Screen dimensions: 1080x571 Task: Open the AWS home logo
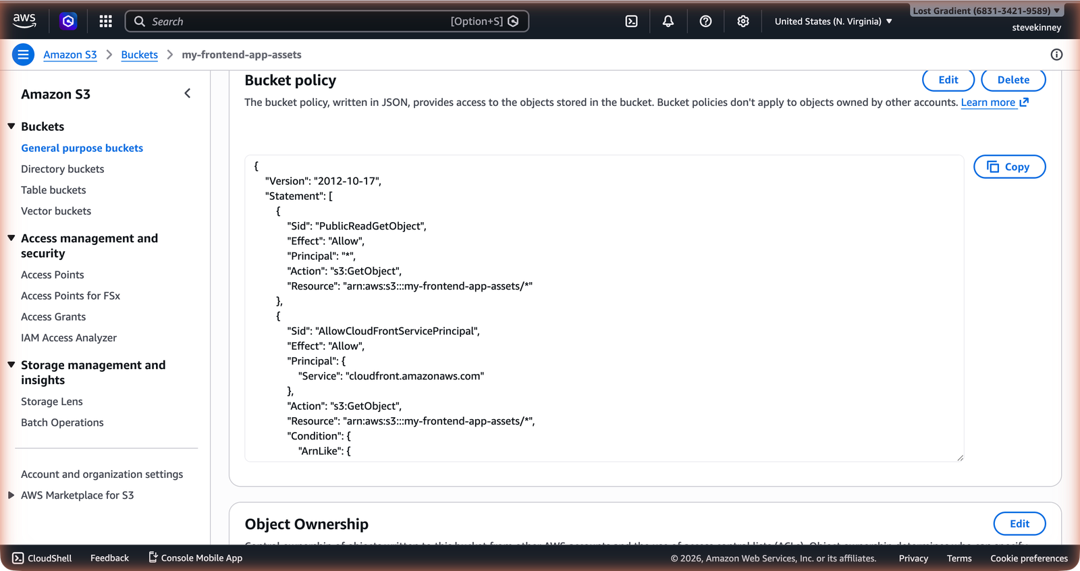tap(24, 21)
